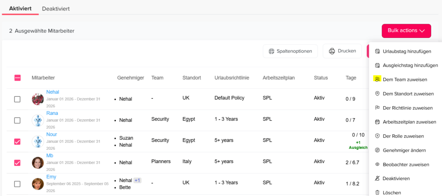
Task: Choose Beobachter zuweisen from the menu
Action: coord(405,164)
